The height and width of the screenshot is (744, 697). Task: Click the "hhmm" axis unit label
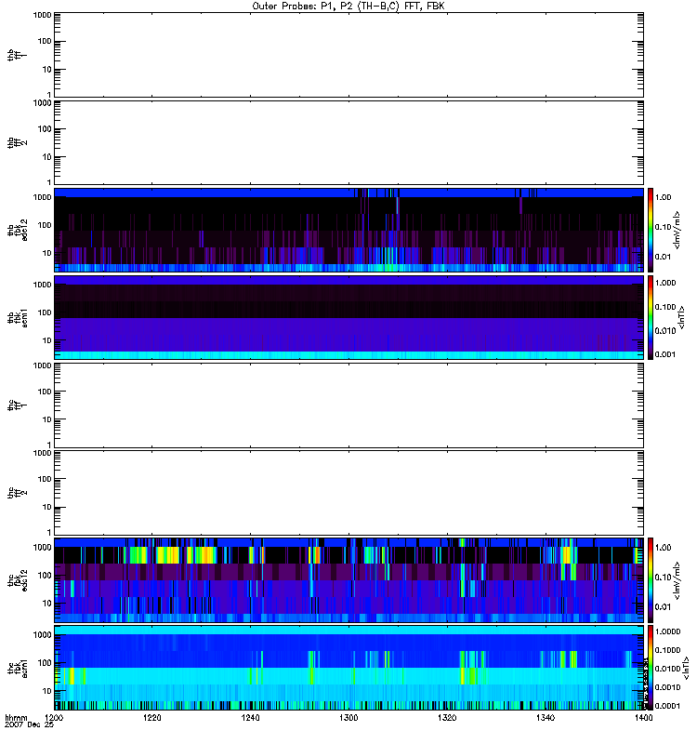click(16, 717)
